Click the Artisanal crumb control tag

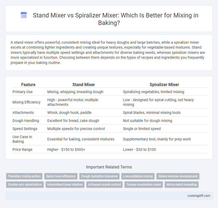point(104,185)
